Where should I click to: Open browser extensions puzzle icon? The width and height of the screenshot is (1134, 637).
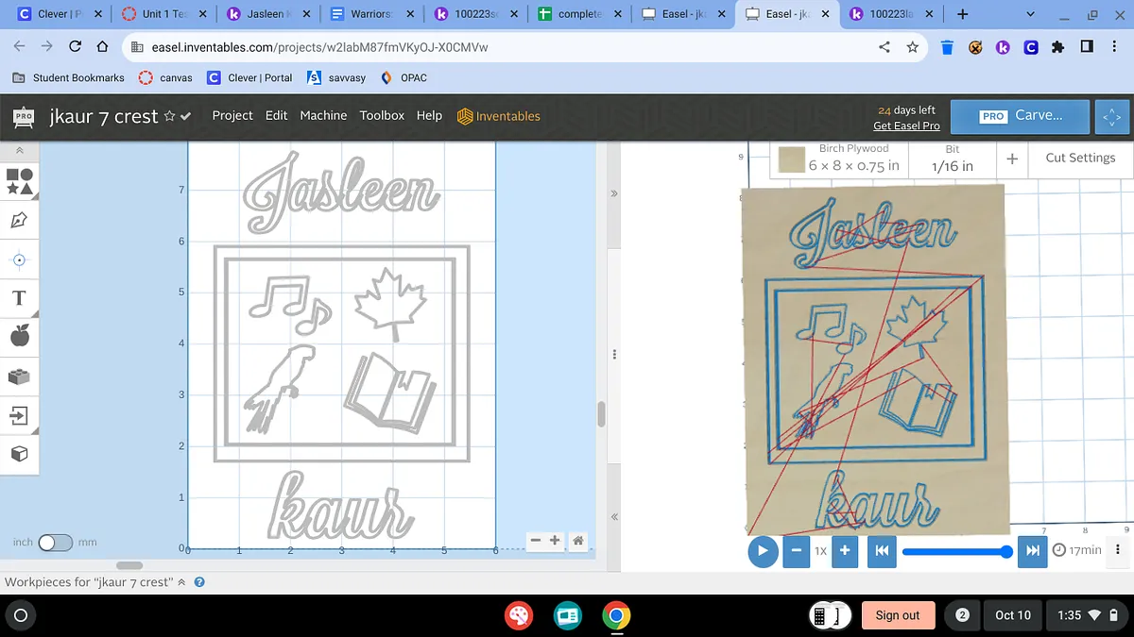(1057, 47)
